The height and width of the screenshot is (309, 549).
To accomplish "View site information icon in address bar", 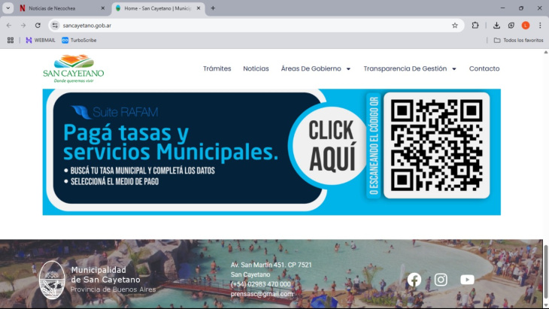I will tap(55, 26).
